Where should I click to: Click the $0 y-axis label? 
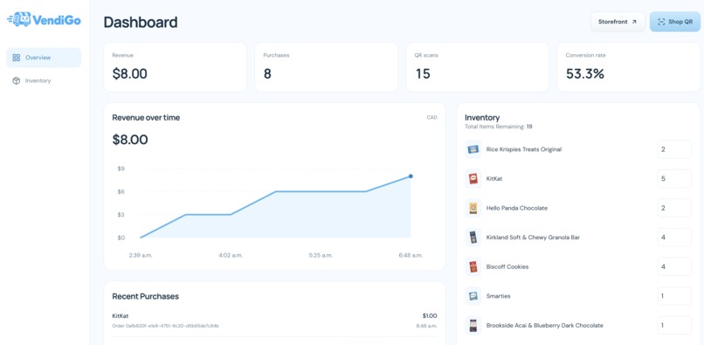click(121, 238)
